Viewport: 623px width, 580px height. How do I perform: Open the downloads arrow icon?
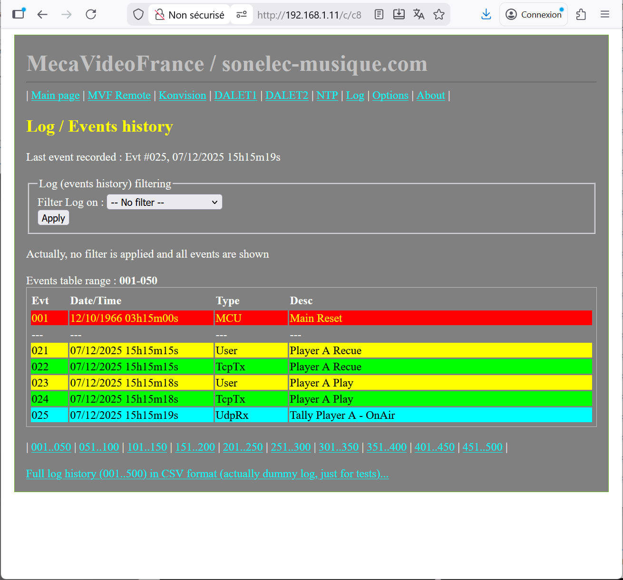coord(486,15)
